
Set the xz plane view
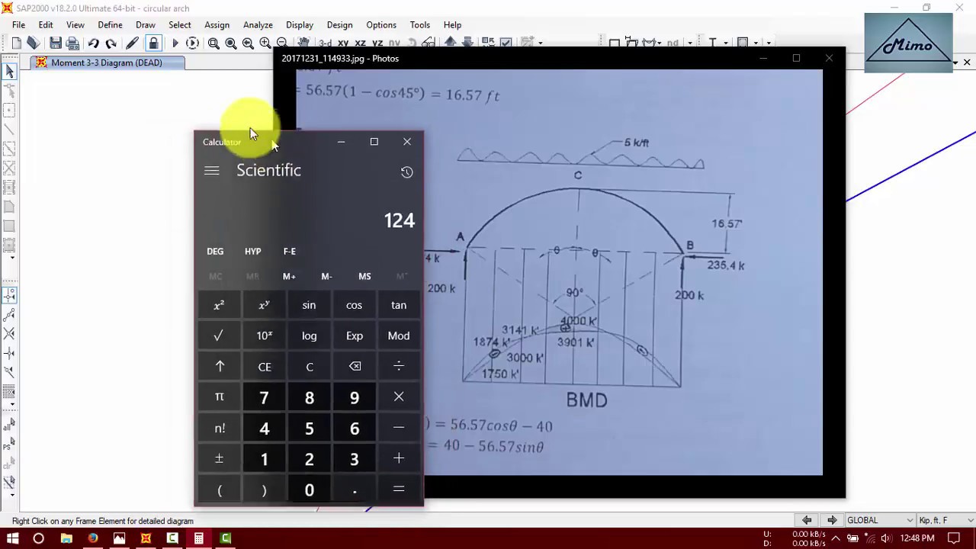(360, 43)
